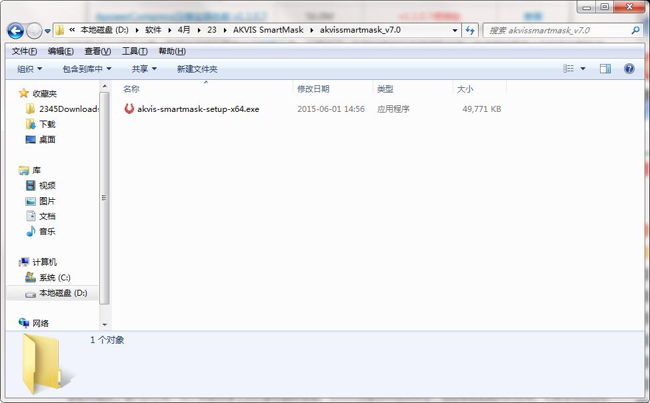Open the 共享 dropdown

[144, 69]
